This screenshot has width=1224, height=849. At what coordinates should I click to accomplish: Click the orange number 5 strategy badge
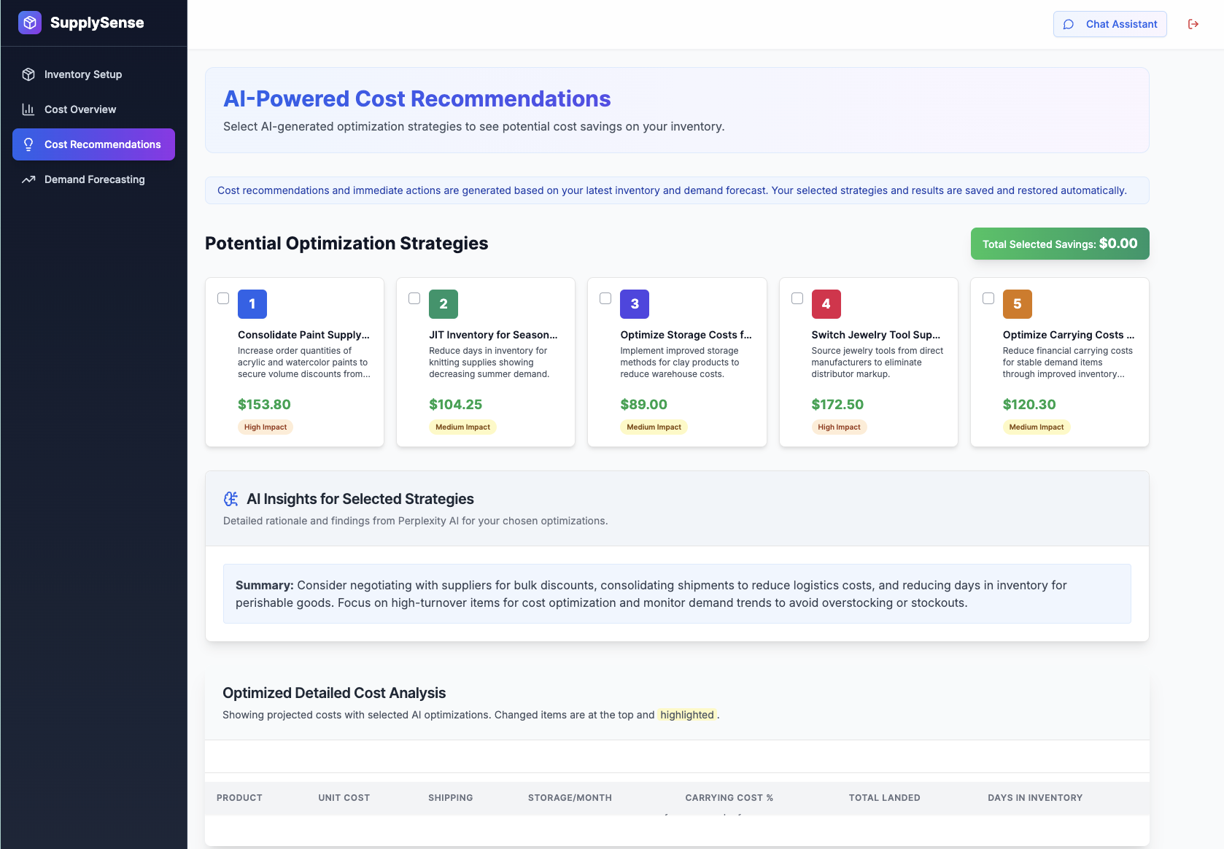(1017, 304)
